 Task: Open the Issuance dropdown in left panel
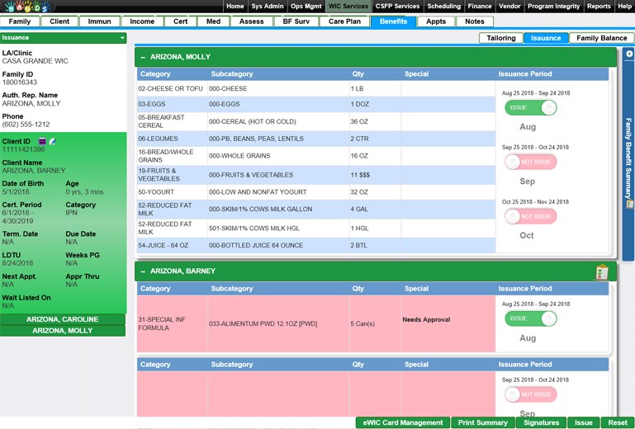click(x=122, y=38)
